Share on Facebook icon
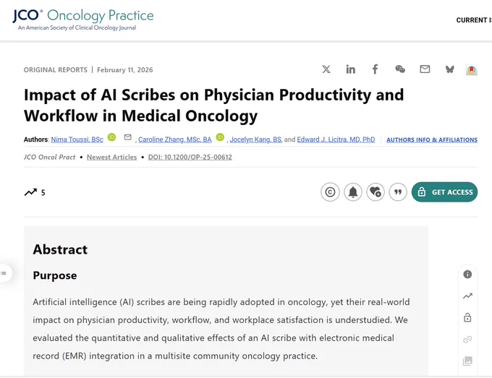This screenshot has height=378, width=492. pos(375,69)
